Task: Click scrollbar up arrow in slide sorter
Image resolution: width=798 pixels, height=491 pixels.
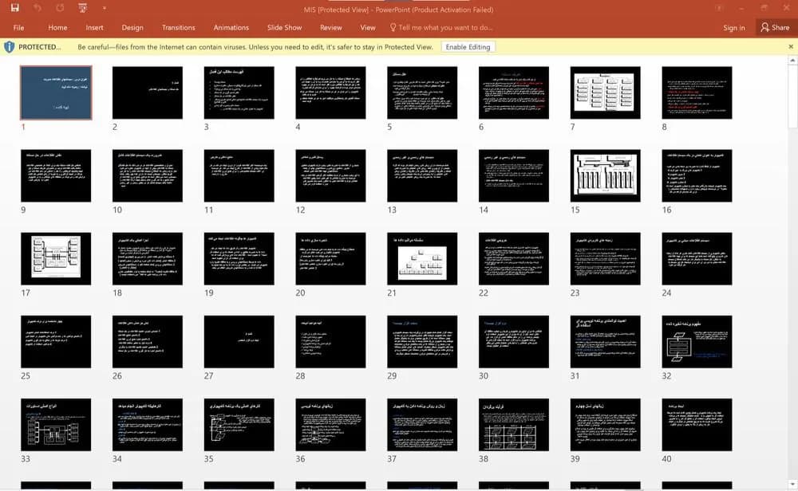Action: 792,61
